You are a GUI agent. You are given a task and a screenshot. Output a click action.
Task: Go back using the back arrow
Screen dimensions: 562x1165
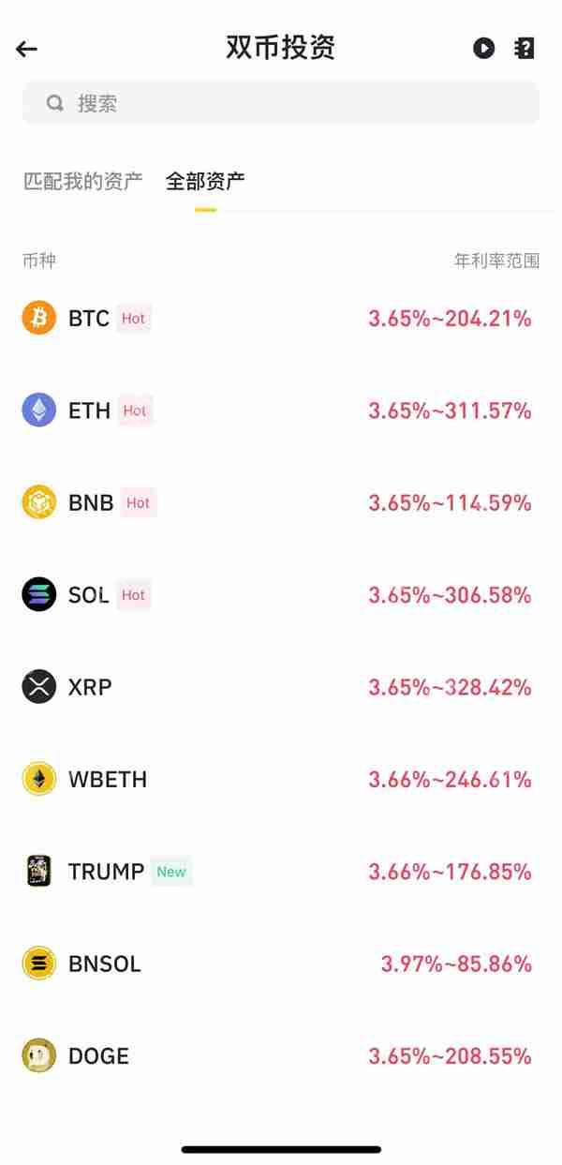click(x=27, y=48)
